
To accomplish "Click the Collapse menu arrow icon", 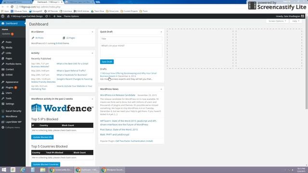I will point(3,127).
